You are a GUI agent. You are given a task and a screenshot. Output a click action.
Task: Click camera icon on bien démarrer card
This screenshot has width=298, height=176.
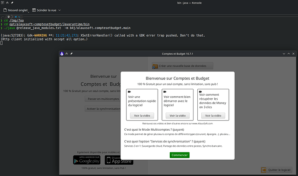165,92
